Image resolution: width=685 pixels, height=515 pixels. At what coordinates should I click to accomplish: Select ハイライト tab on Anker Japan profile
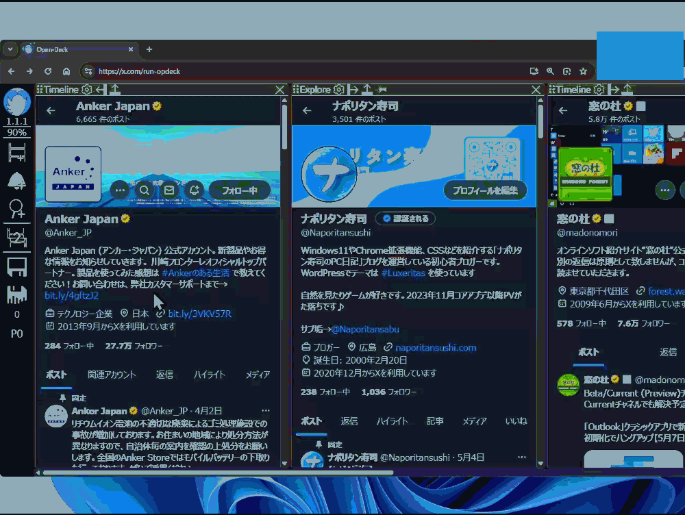click(209, 375)
